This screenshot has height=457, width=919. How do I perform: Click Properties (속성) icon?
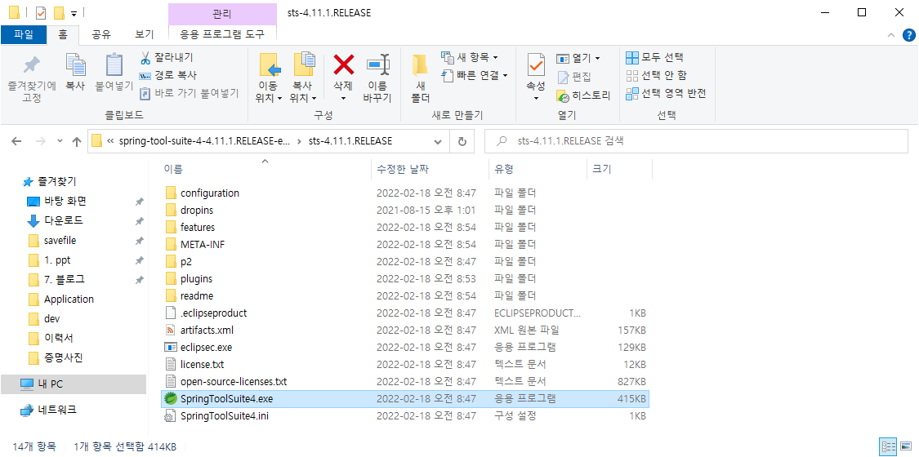[x=536, y=64]
